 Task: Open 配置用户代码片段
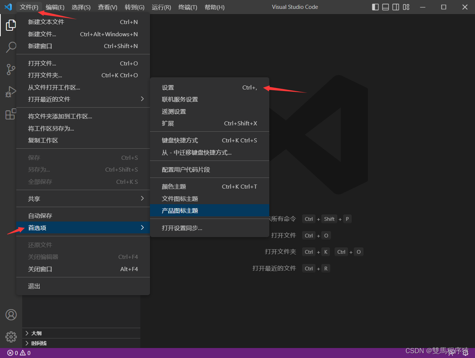(x=209, y=169)
